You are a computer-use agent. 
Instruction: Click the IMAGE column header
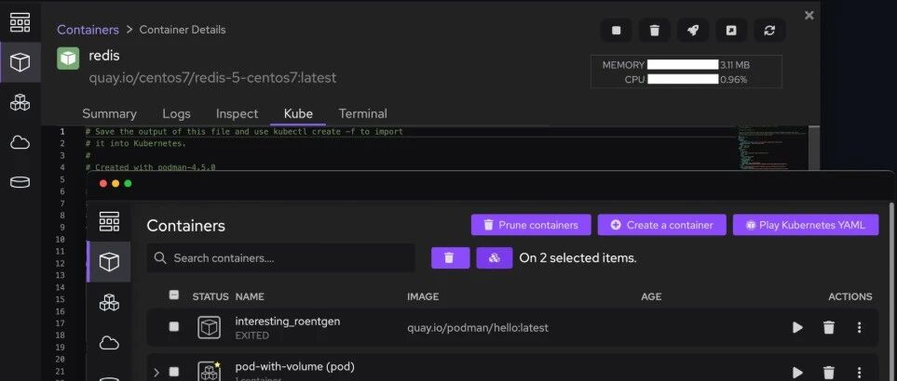[x=423, y=296]
